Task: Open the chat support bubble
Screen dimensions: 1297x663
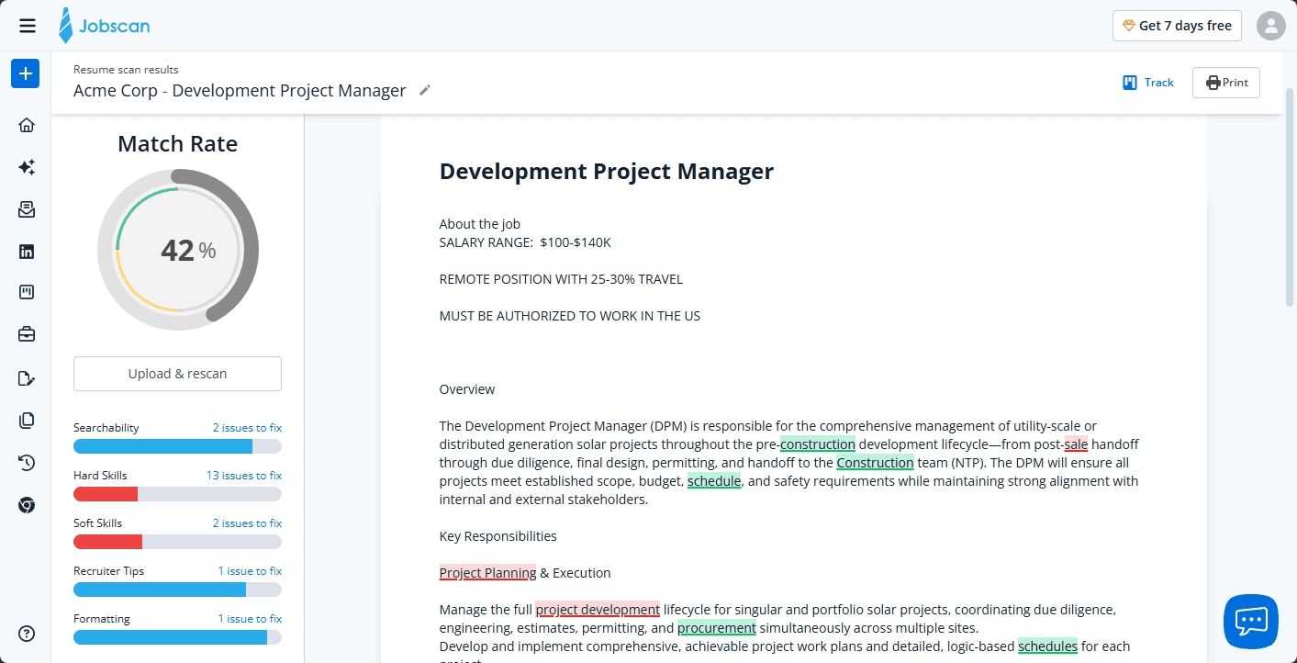Action: 1250,622
